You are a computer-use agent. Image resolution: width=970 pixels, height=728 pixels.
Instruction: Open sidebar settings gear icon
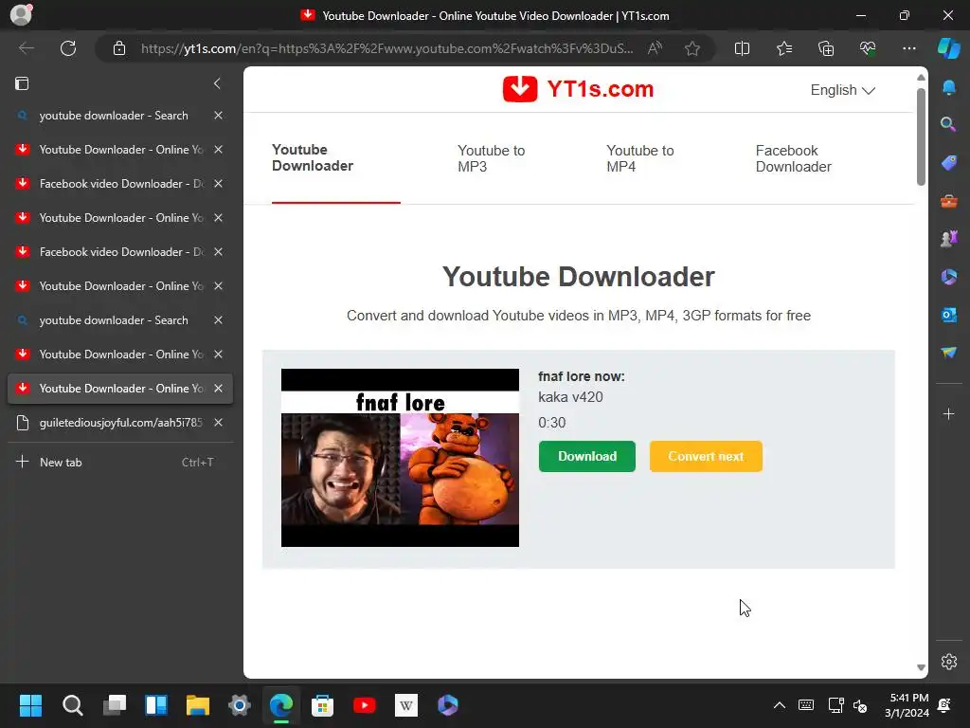[x=949, y=662]
